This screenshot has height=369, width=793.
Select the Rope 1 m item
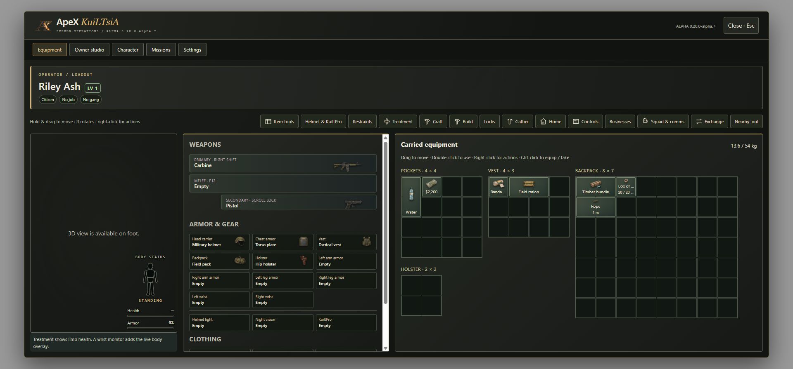(596, 207)
